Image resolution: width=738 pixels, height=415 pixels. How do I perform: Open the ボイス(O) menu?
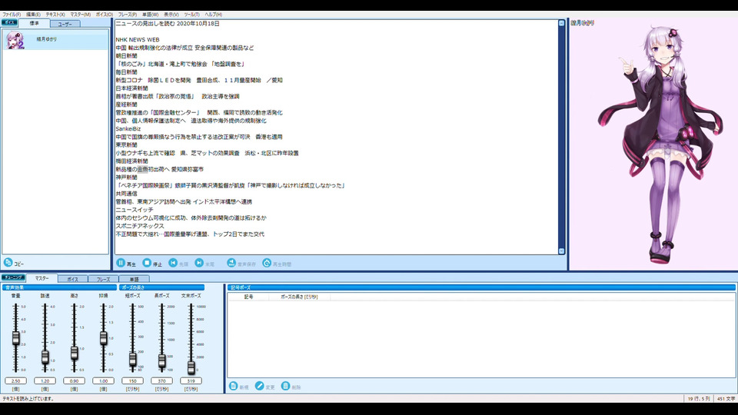pos(105,15)
